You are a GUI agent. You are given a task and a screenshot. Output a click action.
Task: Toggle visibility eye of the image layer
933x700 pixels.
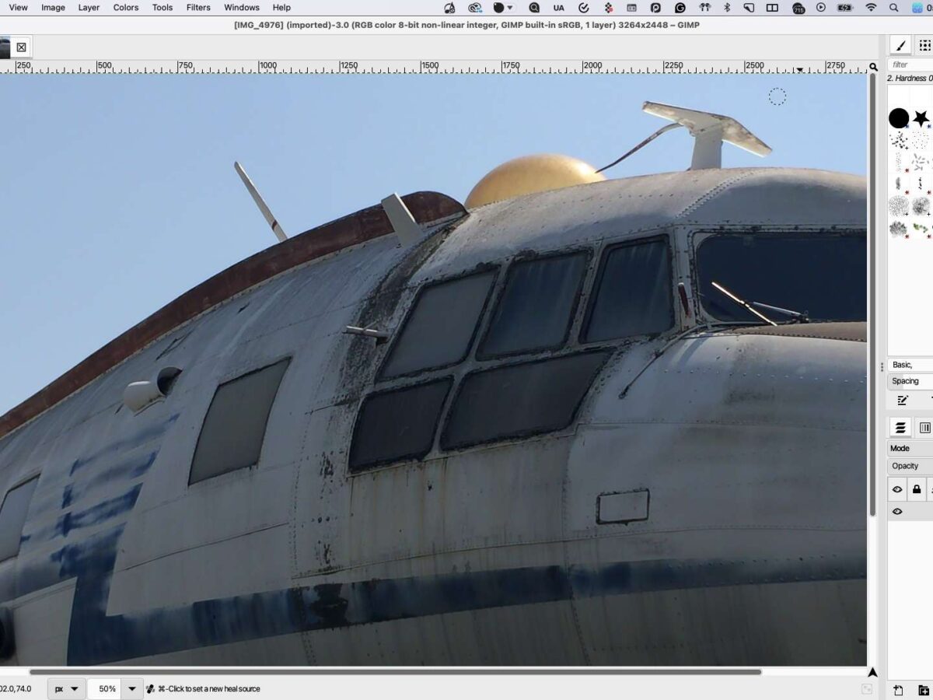(x=897, y=512)
